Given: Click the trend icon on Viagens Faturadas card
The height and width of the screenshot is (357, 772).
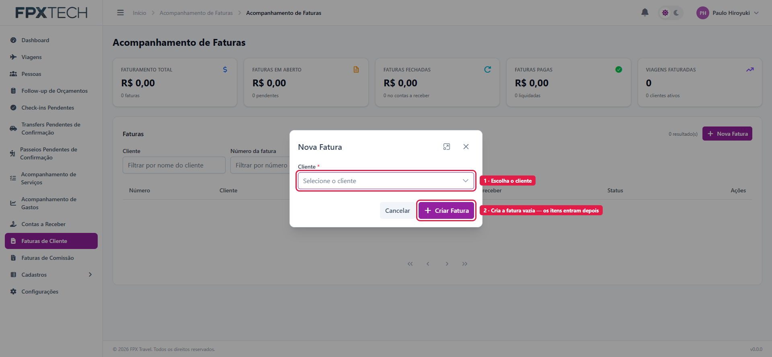Looking at the screenshot, I should click(x=750, y=69).
